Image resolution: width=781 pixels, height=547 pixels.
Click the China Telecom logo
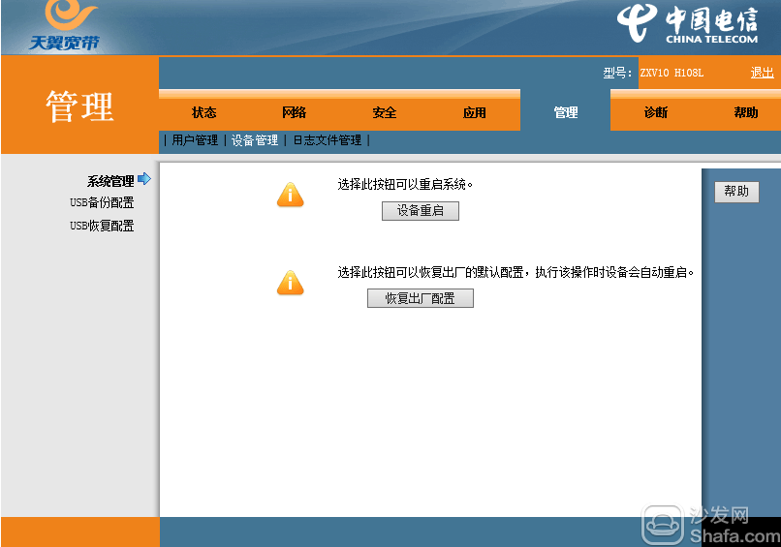[x=687, y=23]
